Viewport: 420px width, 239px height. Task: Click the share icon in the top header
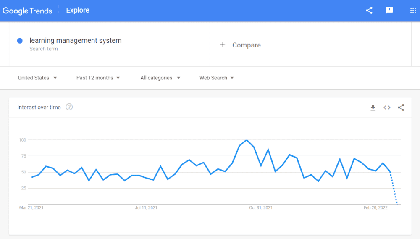369,11
